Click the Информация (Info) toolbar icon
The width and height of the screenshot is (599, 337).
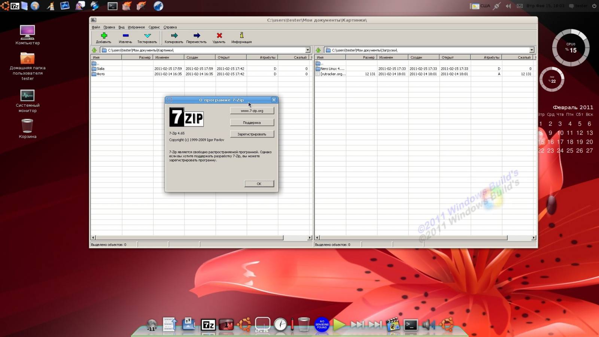click(x=241, y=35)
